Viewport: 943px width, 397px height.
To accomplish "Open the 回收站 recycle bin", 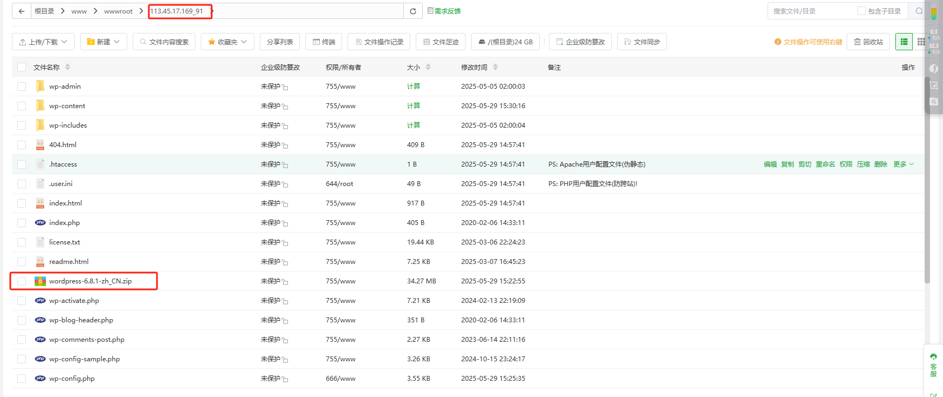I will click(x=868, y=42).
